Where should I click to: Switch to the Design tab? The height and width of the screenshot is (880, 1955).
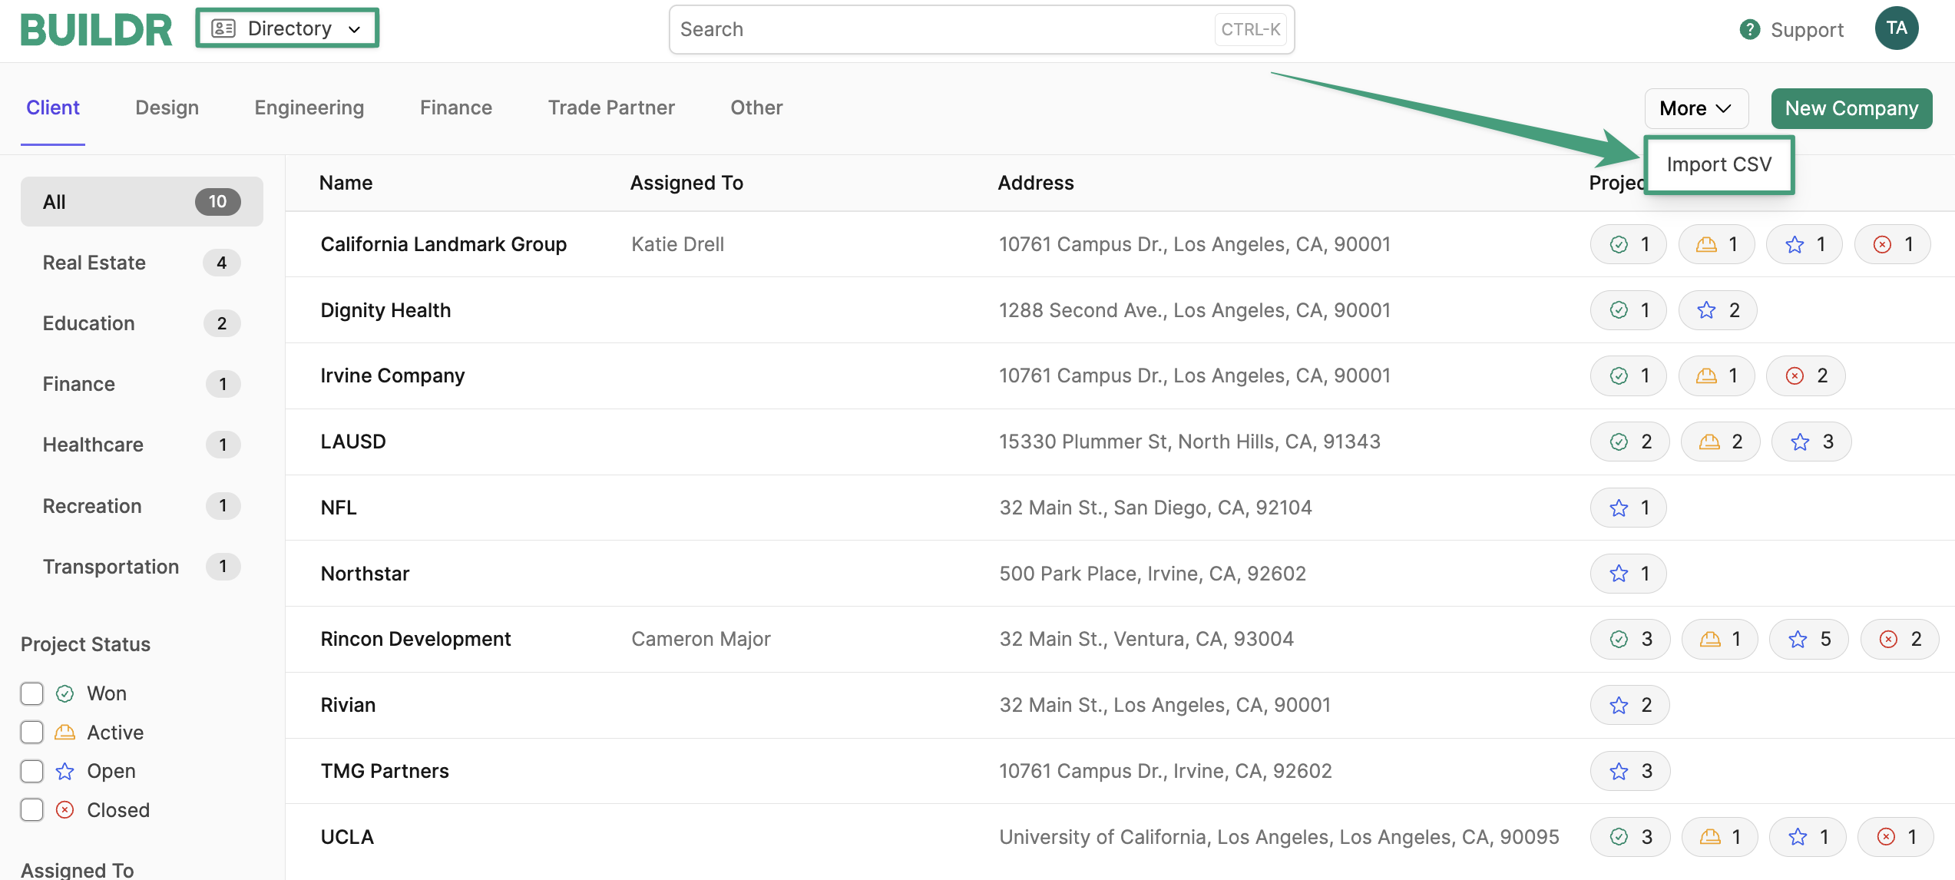point(167,108)
